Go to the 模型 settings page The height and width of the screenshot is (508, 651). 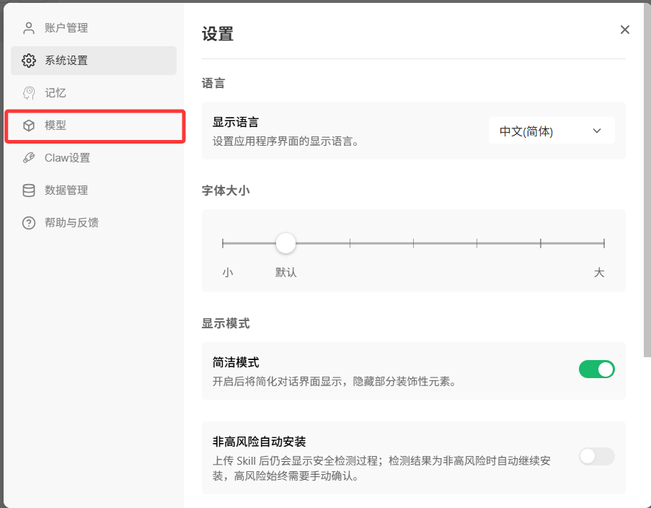(94, 125)
